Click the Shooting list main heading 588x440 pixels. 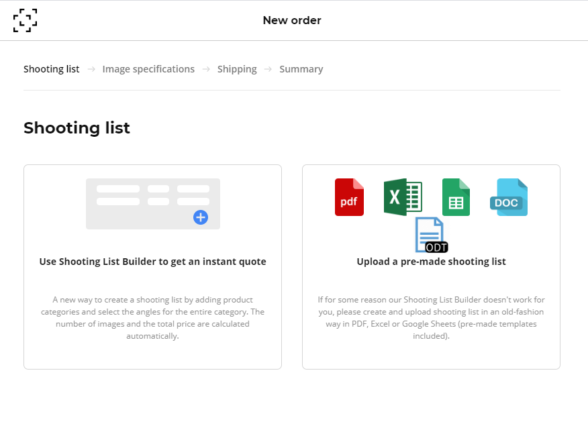(77, 128)
